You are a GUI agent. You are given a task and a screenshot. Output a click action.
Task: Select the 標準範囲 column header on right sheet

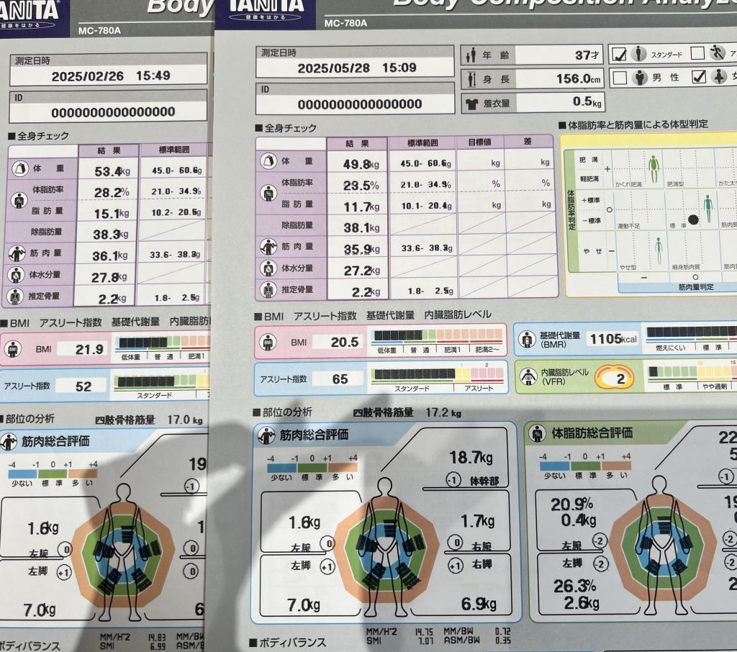(x=422, y=142)
